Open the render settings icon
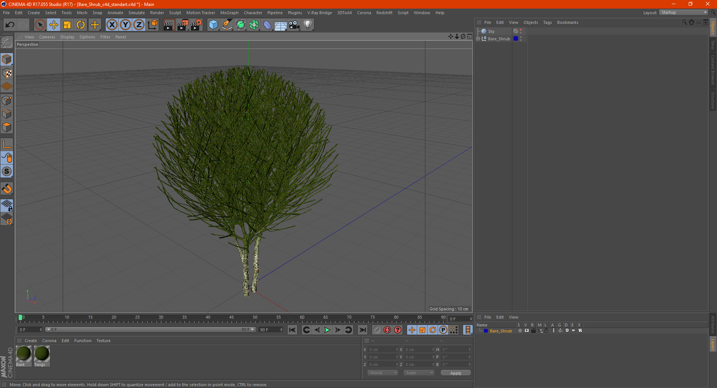Image resolution: width=717 pixels, height=388 pixels. tap(196, 25)
